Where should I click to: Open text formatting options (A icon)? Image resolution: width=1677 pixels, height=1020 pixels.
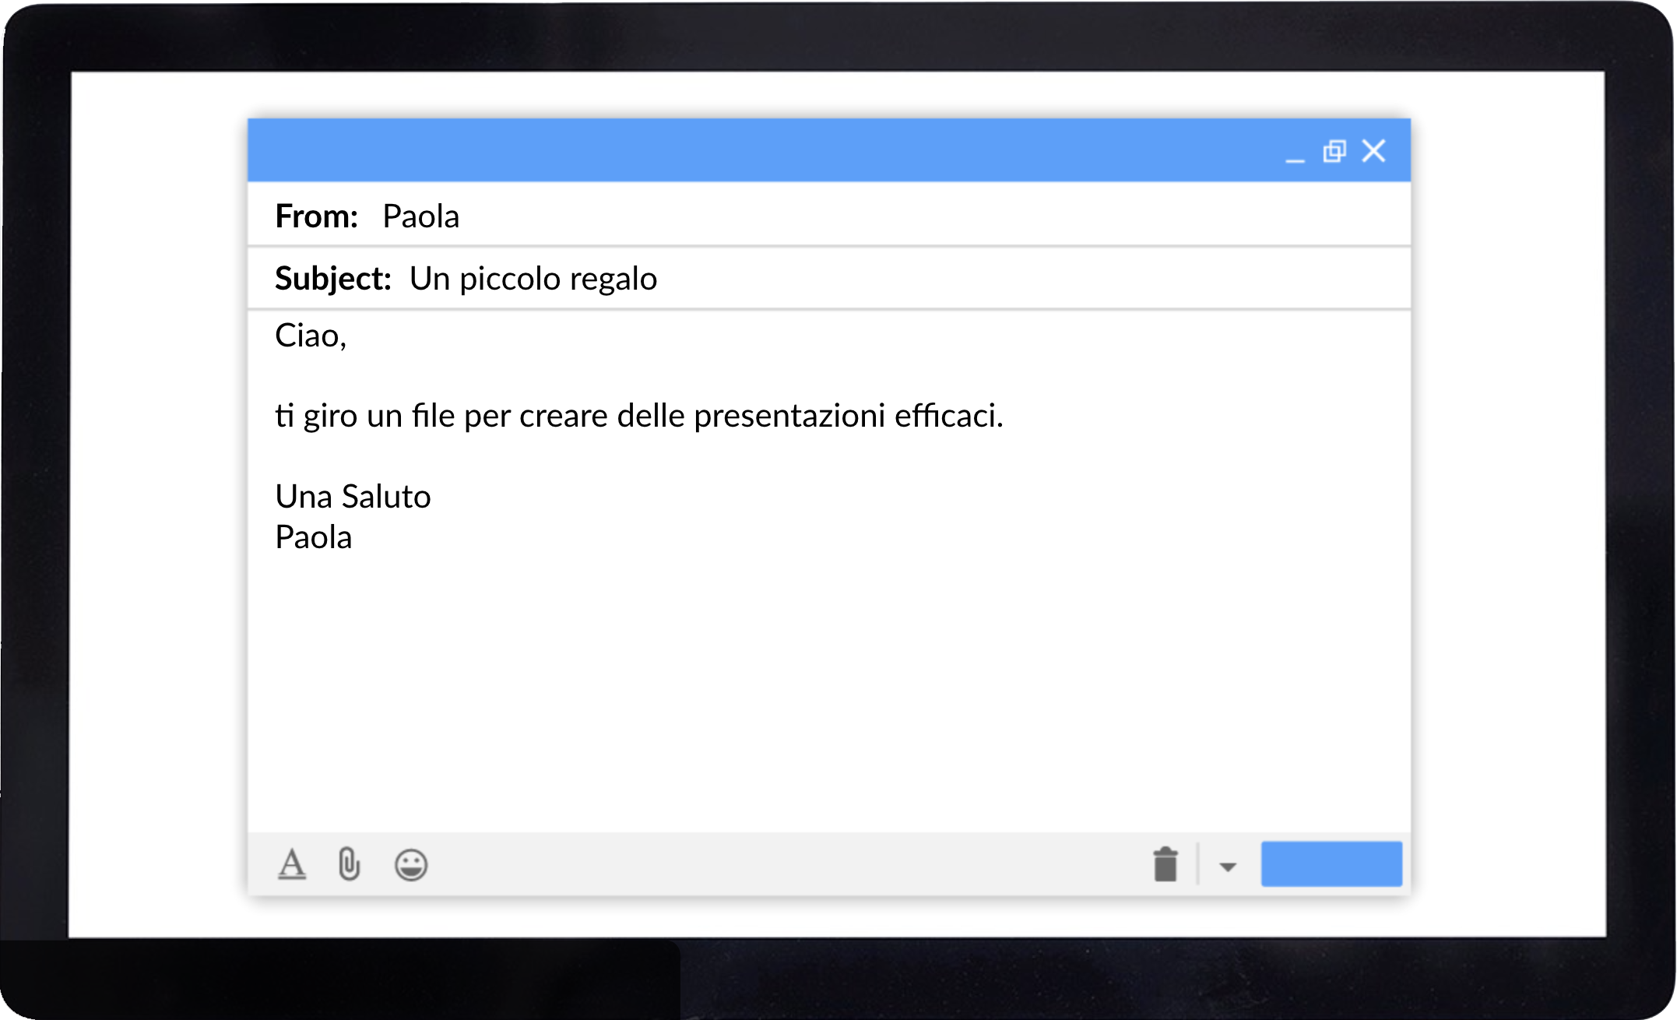[292, 864]
